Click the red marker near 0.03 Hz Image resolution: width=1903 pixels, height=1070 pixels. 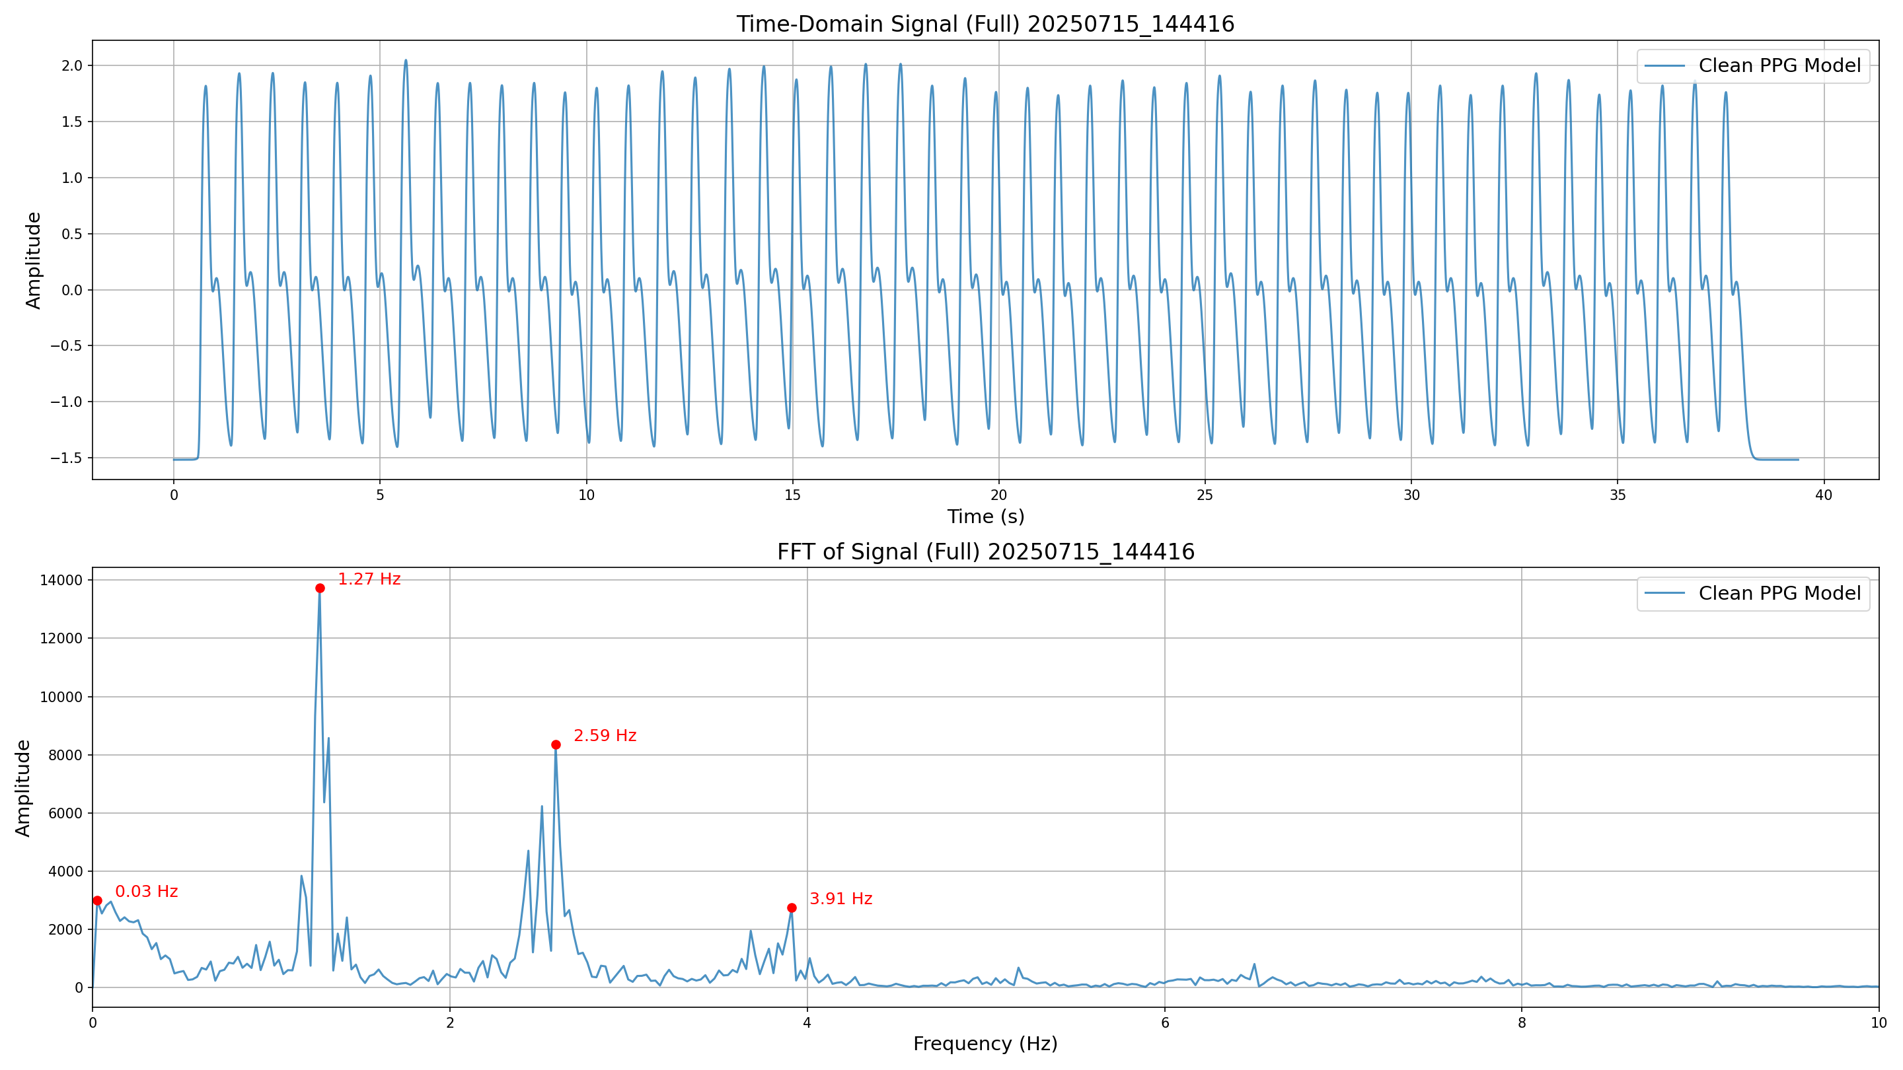(98, 900)
